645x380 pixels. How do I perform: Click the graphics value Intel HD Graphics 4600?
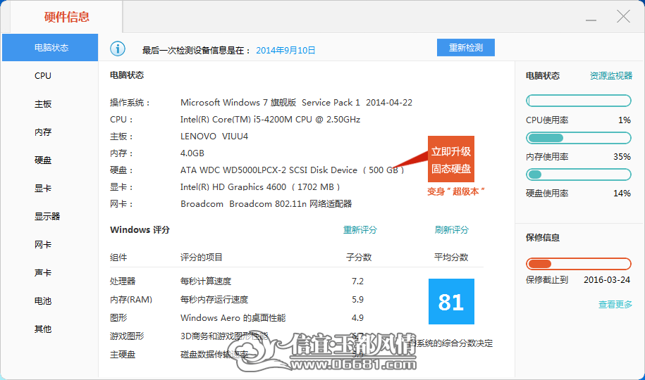[x=260, y=187]
